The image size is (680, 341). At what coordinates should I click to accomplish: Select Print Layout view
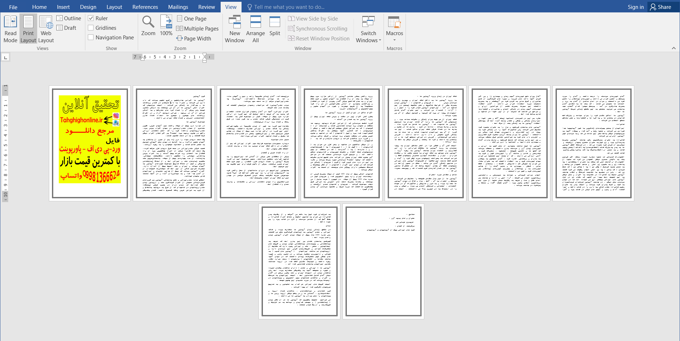click(x=28, y=29)
